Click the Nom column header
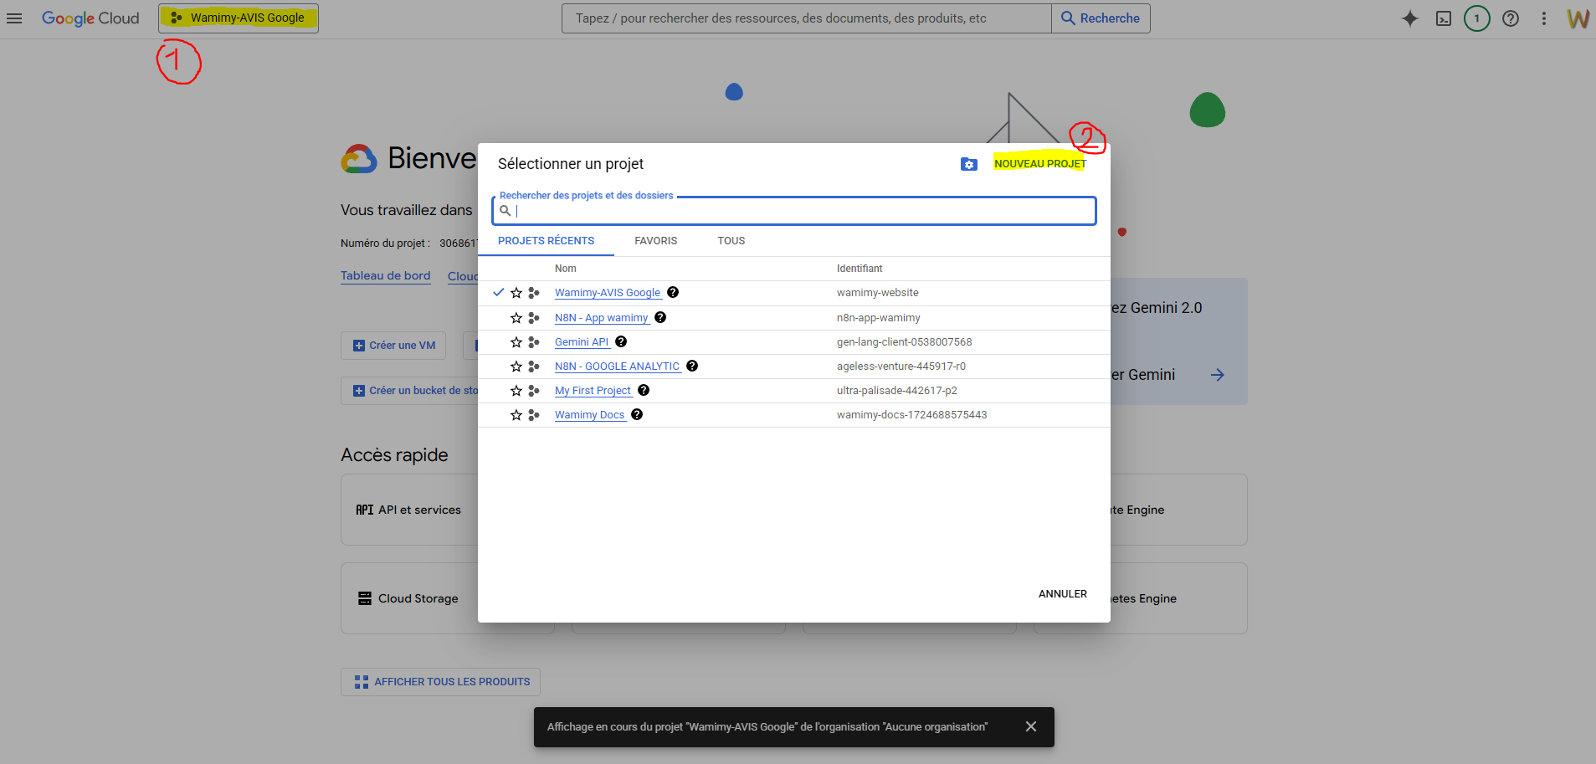Viewport: 1596px width, 764px height. (566, 269)
